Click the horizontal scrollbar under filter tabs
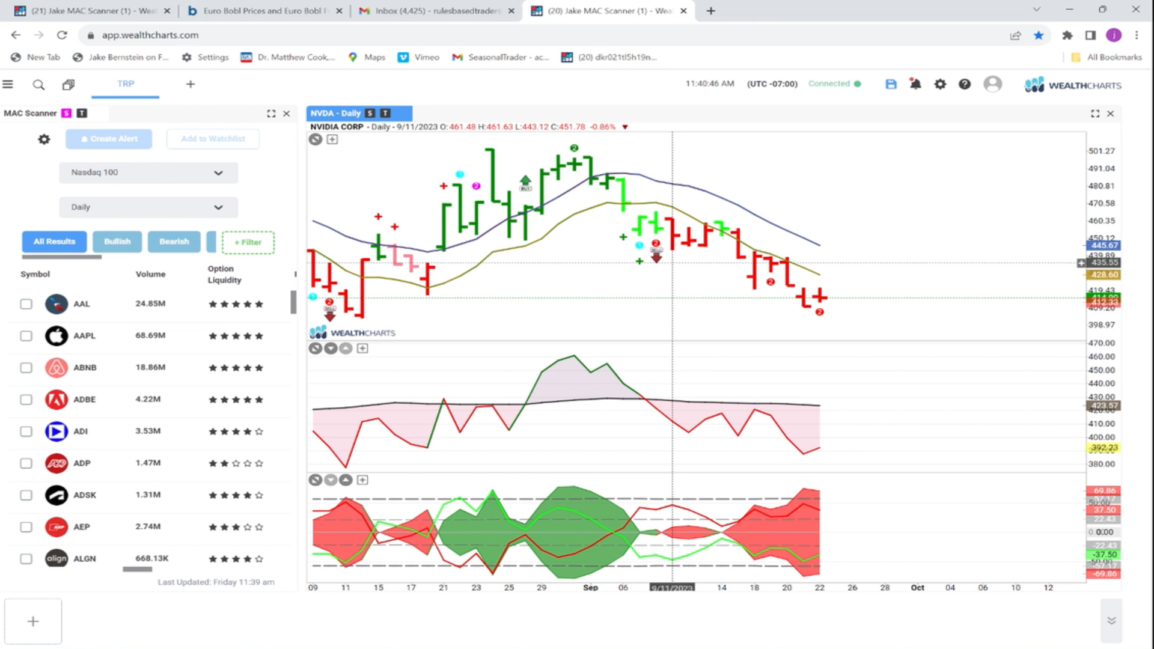 coord(61,257)
